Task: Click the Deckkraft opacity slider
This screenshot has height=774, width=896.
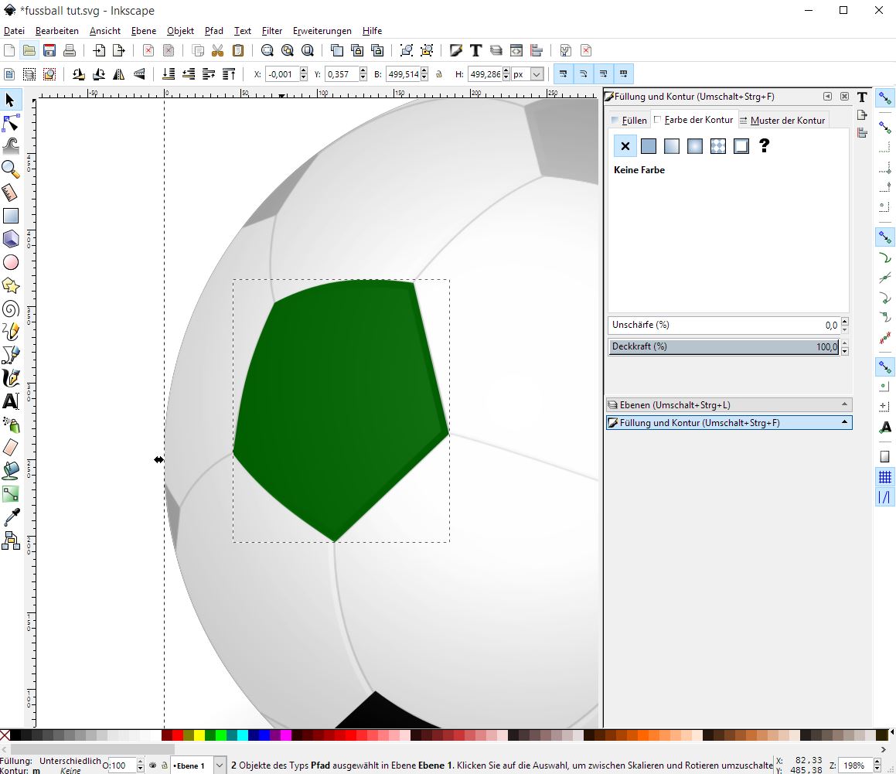Action: click(723, 347)
